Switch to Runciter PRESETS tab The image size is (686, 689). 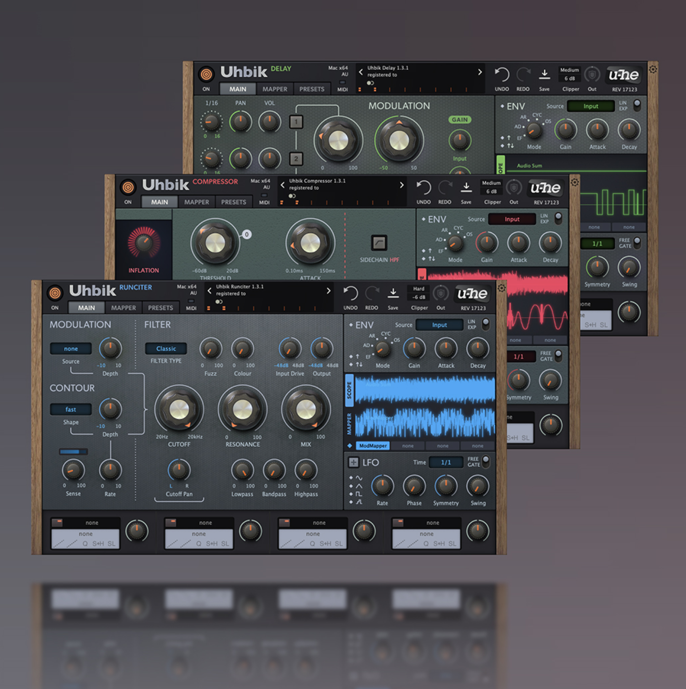coord(161,308)
